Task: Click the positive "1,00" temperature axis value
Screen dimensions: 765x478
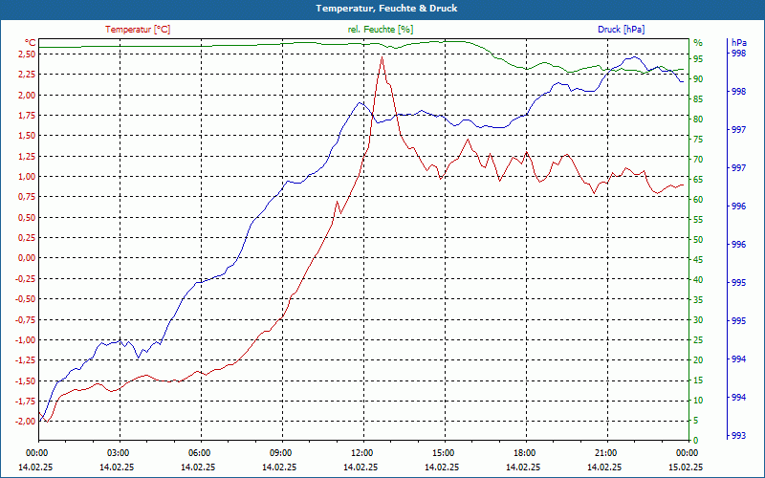Action: (x=27, y=177)
